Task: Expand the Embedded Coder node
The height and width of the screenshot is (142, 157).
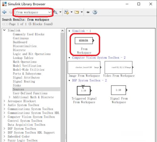Action: 4,136
